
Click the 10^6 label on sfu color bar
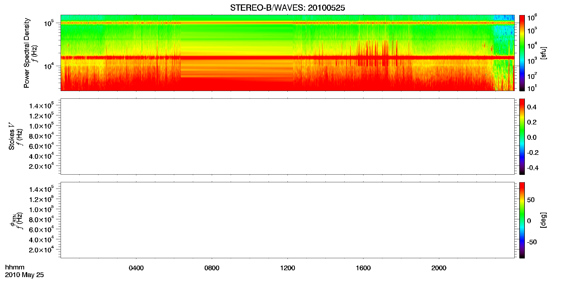(x=532, y=18)
